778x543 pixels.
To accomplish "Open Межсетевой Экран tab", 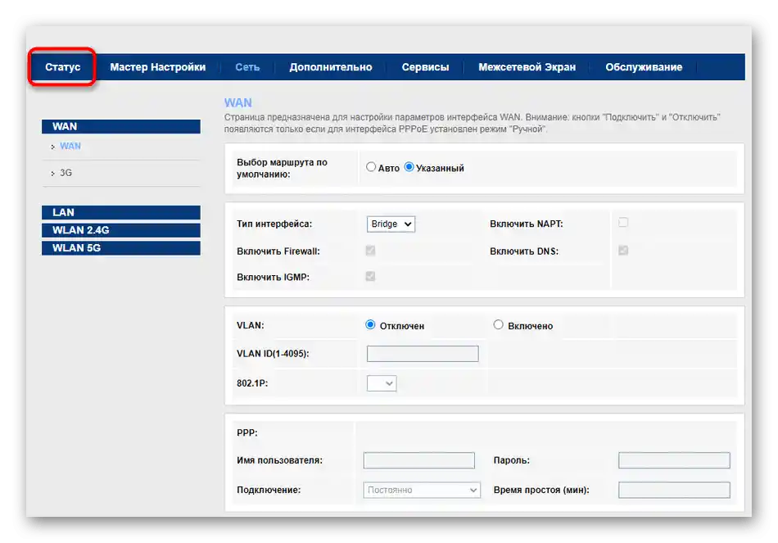I will (527, 67).
